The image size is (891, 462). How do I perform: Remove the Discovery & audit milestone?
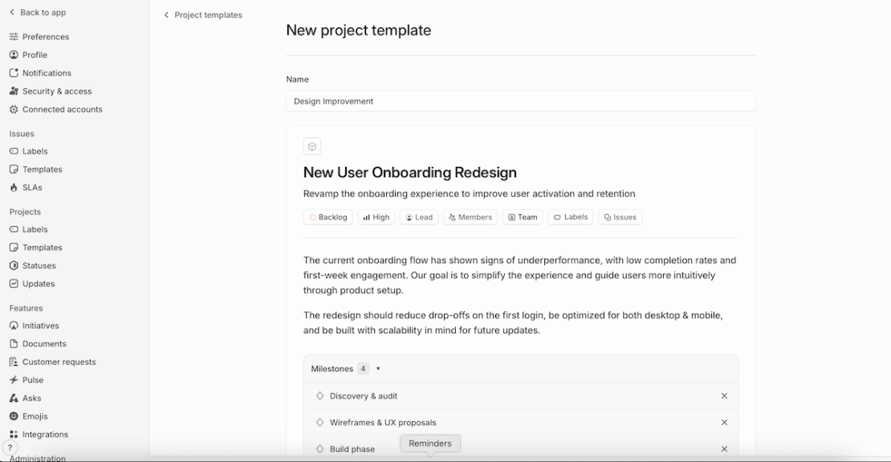click(724, 396)
